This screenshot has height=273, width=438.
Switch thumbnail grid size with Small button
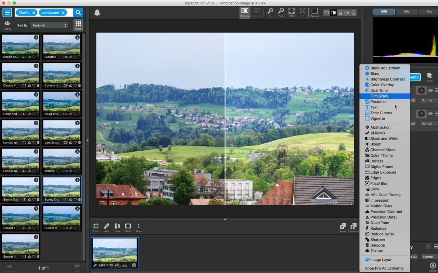[x=78, y=25]
